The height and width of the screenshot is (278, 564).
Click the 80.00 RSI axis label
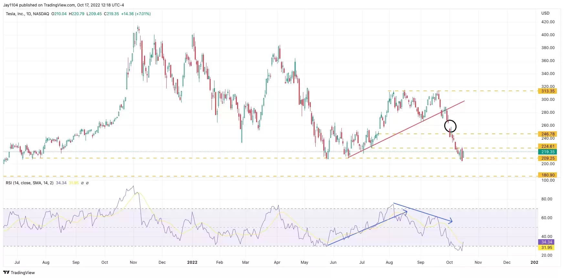(x=547, y=199)
